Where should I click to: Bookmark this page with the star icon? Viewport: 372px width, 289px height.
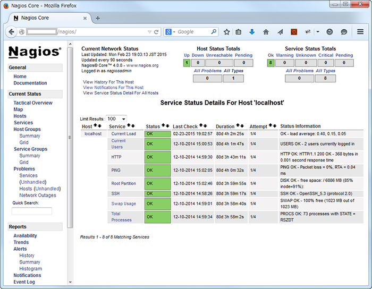[x=227, y=32]
